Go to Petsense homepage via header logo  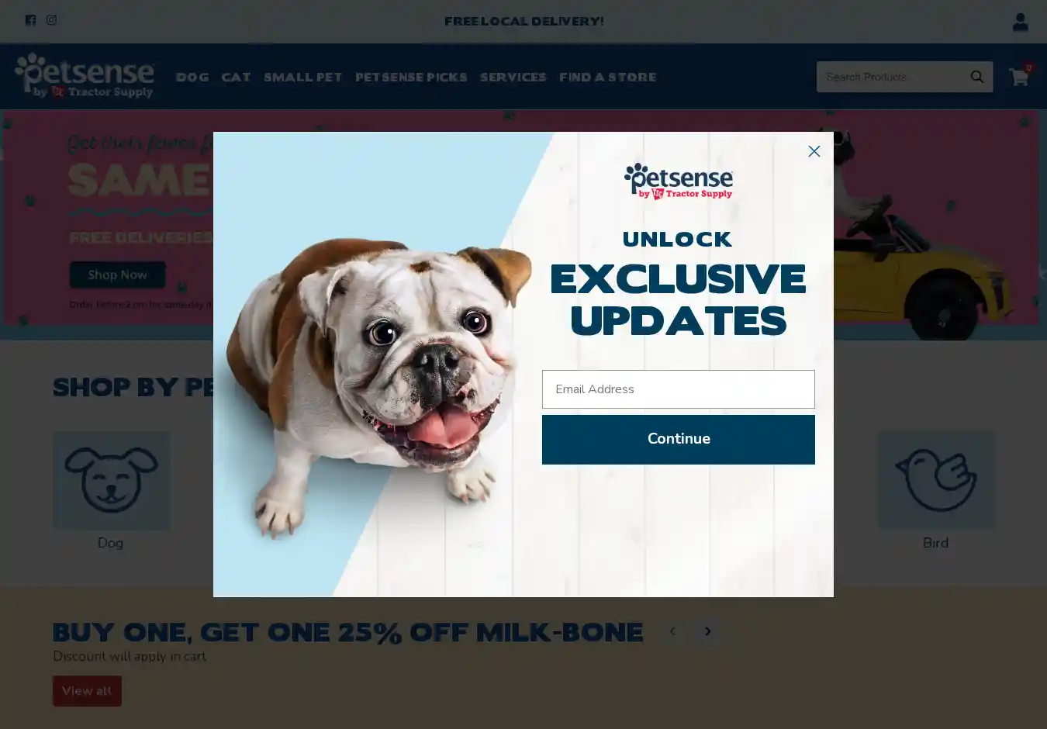pyautogui.click(x=85, y=76)
